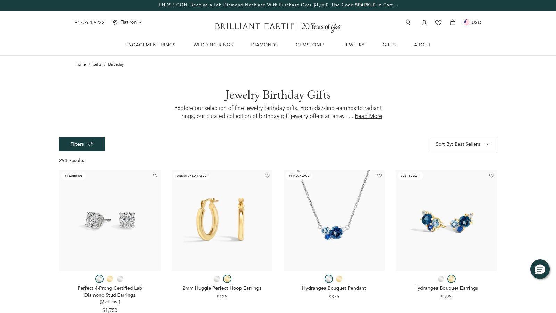Open the Gemstones menu
Screen dimensions: 556x313
tap(311, 45)
